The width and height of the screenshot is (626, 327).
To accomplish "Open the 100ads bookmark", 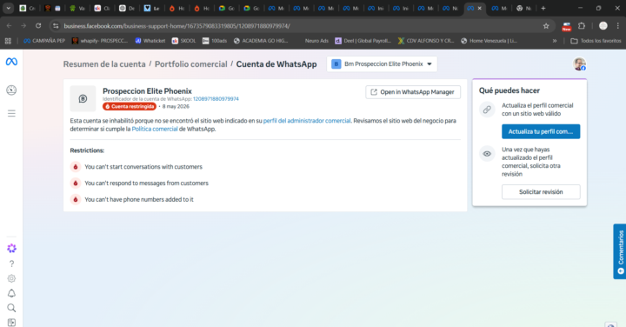I will pos(215,41).
